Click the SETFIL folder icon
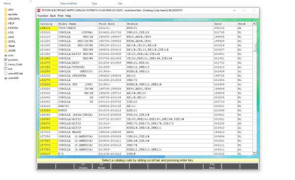Viewport: 295px width, 180px height. click(5, 42)
